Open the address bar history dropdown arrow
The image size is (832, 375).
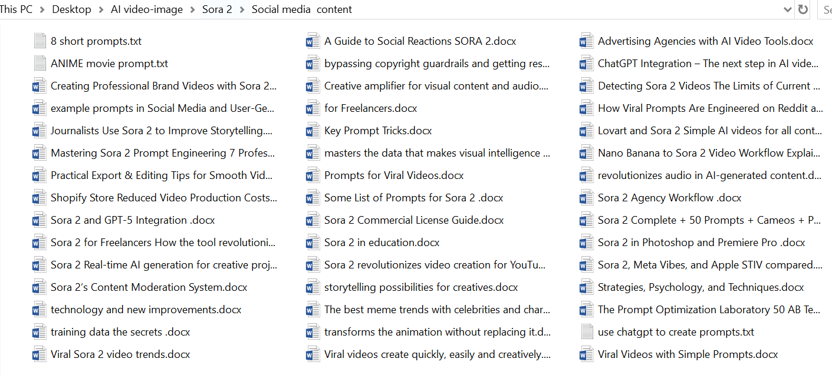click(788, 9)
